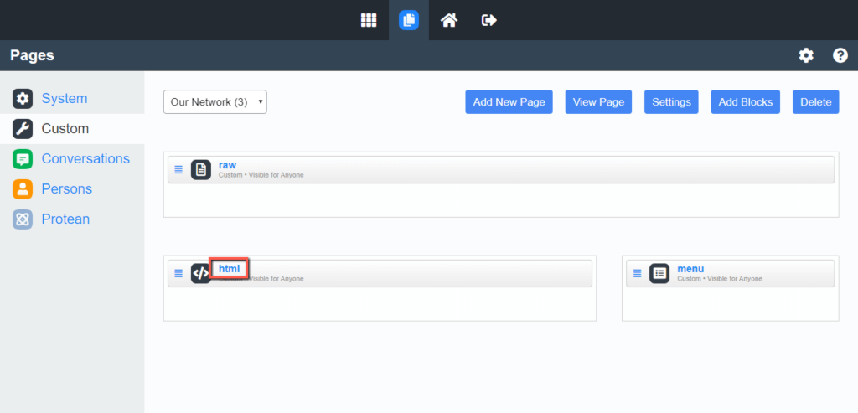858x413 pixels.
Task: Open settings gear in Pages header
Action: 806,55
